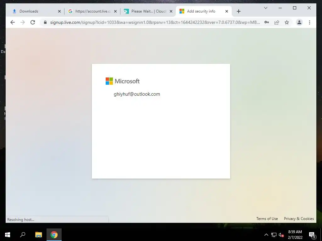Close the Please Wait tab
This screenshot has width=322, height=241.
click(x=171, y=11)
